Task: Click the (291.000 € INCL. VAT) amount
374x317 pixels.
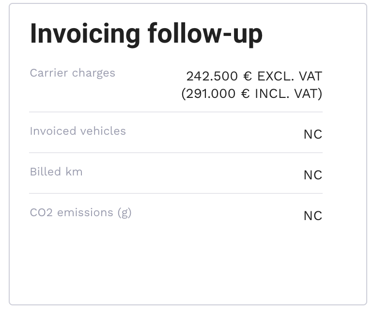Action: [x=251, y=94]
